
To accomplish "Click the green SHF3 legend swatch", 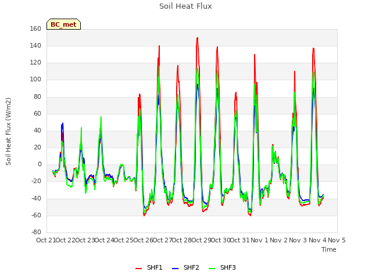I will point(212,269).
